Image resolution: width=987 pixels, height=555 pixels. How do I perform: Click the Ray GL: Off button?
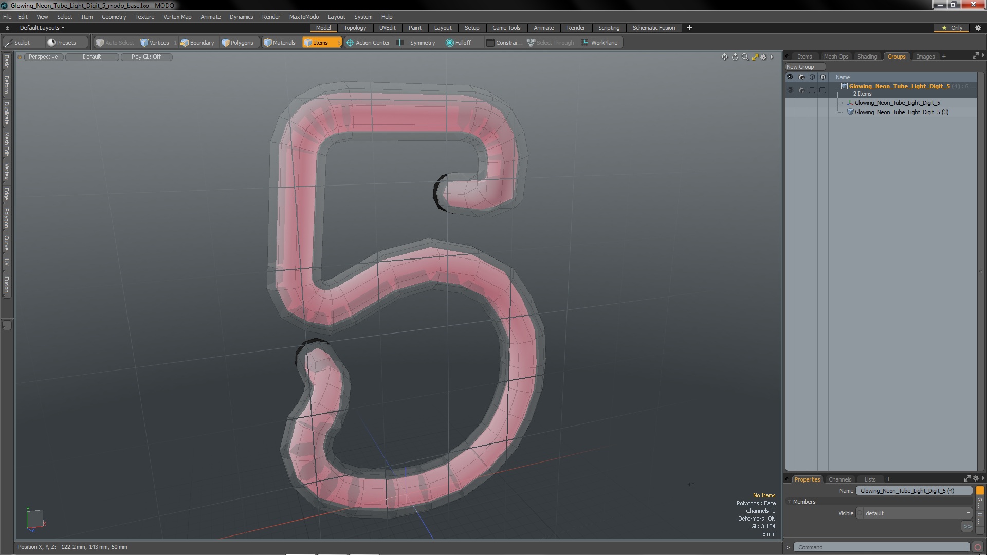pyautogui.click(x=146, y=57)
